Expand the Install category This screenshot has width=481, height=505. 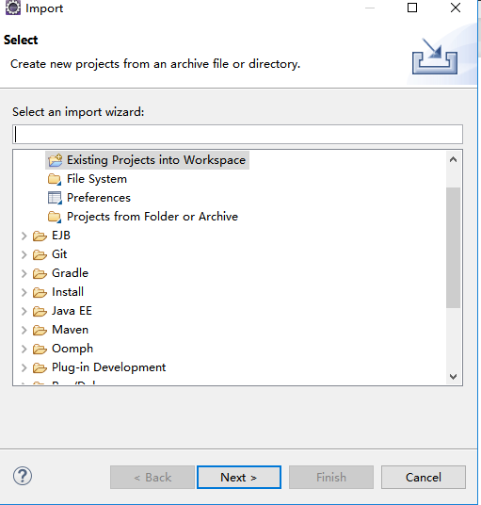click(x=24, y=292)
